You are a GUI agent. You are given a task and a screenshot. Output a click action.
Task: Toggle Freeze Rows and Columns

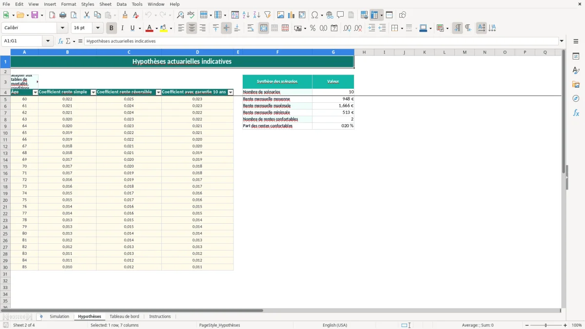pyautogui.click(x=374, y=15)
